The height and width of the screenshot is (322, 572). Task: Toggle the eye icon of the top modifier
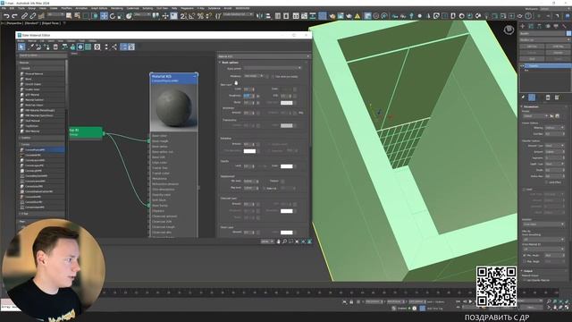pyautogui.click(x=522, y=66)
